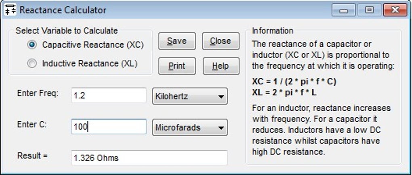Print the reactance calculation
412x175 pixels.
click(x=177, y=66)
